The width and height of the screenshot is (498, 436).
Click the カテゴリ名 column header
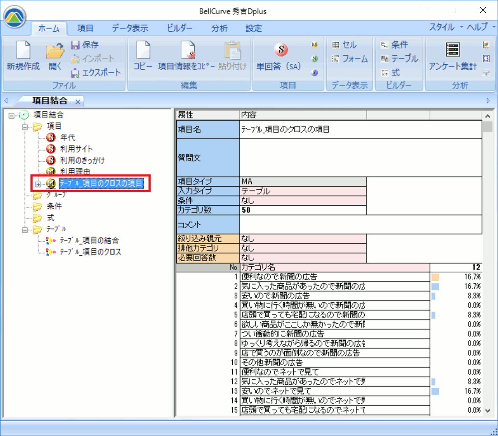pos(335,267)
